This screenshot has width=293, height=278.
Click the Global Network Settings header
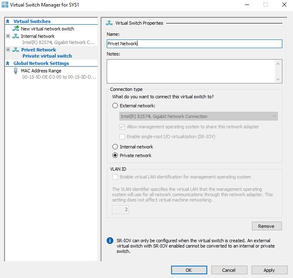tap(41, 63)
